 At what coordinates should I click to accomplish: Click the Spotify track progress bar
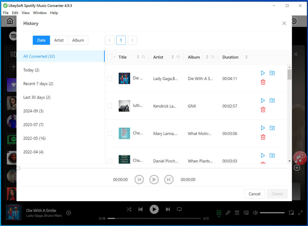click(154, 219)
